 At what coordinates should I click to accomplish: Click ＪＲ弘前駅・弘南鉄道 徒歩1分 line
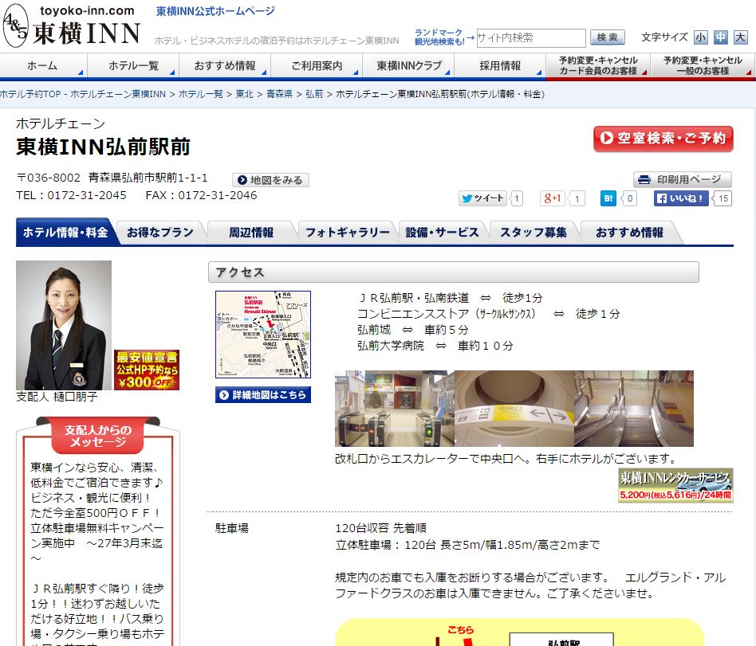coord(450,298)
